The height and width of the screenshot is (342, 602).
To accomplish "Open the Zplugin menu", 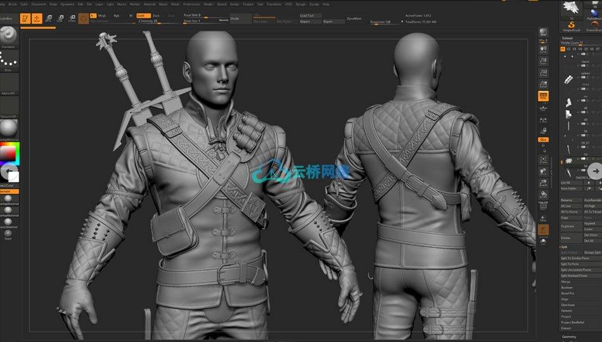I will point(300,4).
